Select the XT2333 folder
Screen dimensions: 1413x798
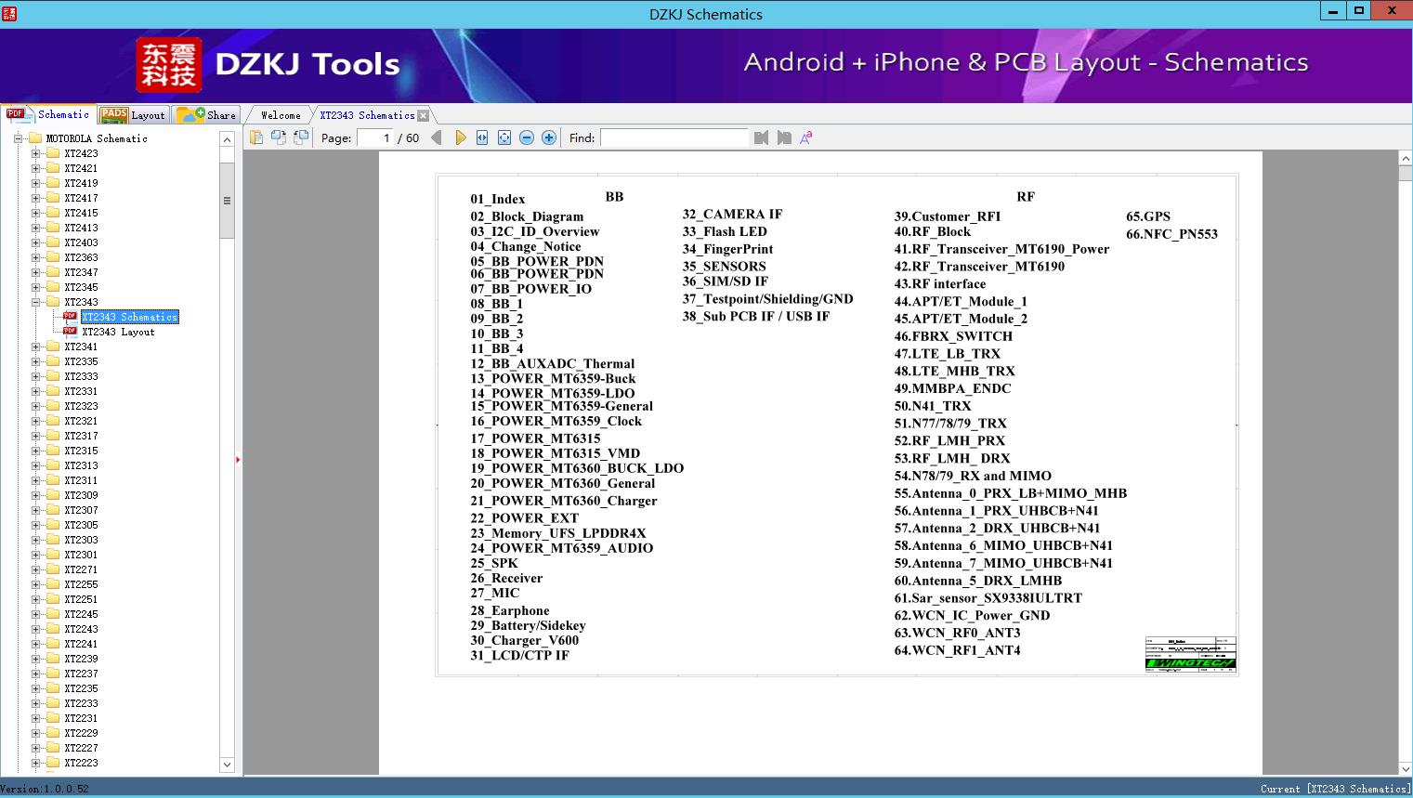pyautogui.click(x=81, y=376)
